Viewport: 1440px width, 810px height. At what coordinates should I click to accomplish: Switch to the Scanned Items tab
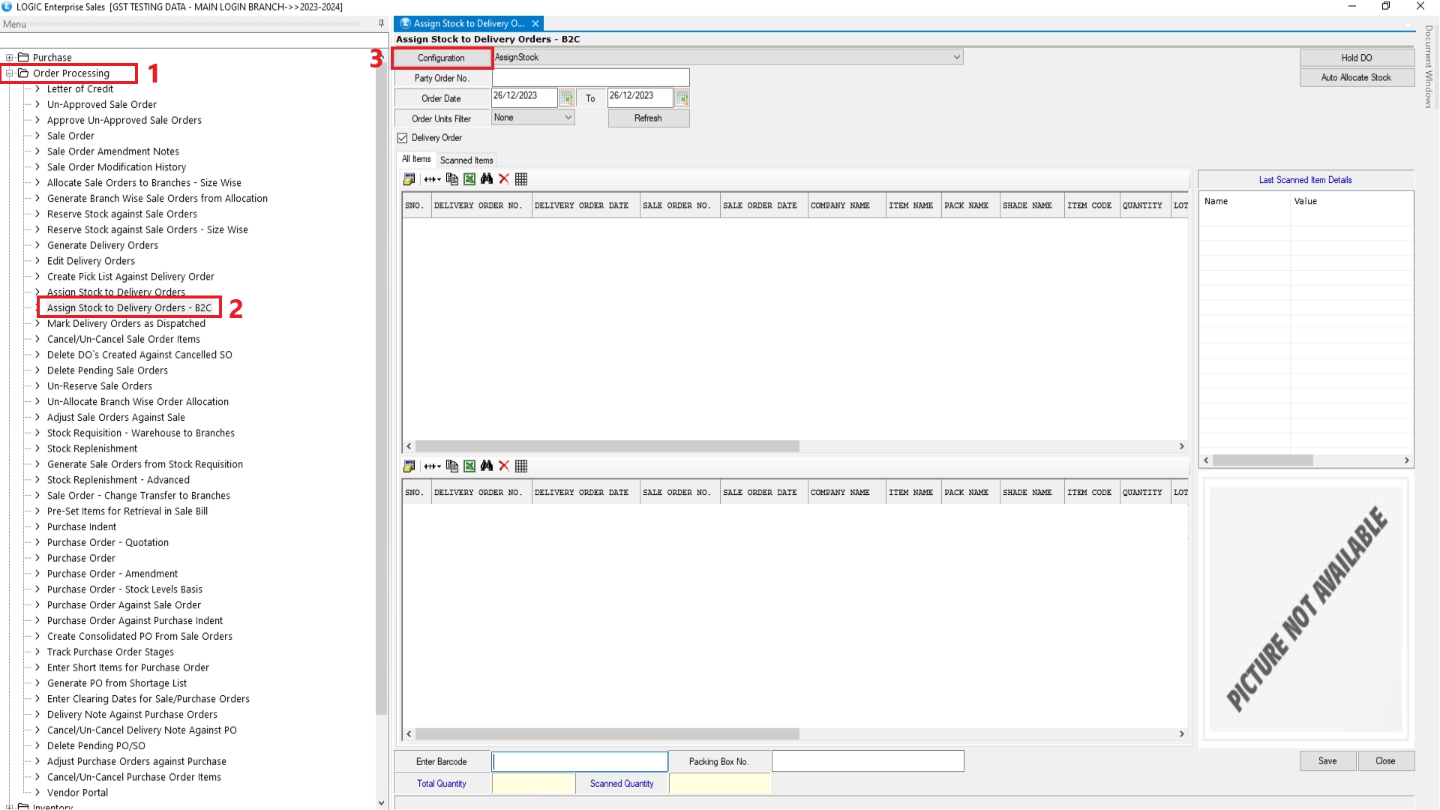466,160
